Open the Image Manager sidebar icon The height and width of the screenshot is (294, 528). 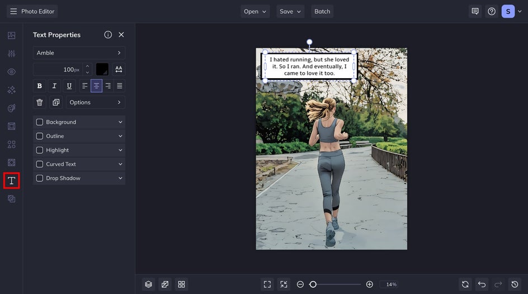click(11, 35)
